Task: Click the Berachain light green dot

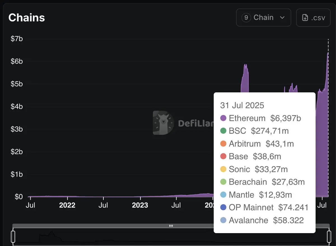Action: click(223, 182)
